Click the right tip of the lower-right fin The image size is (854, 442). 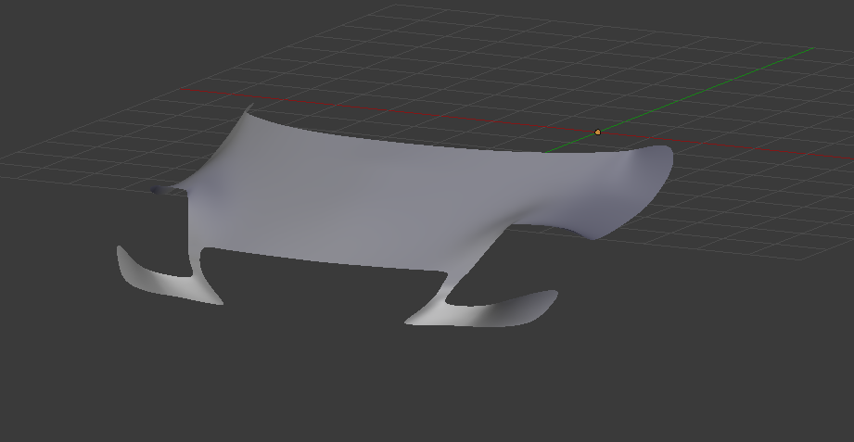click(554, 295)
